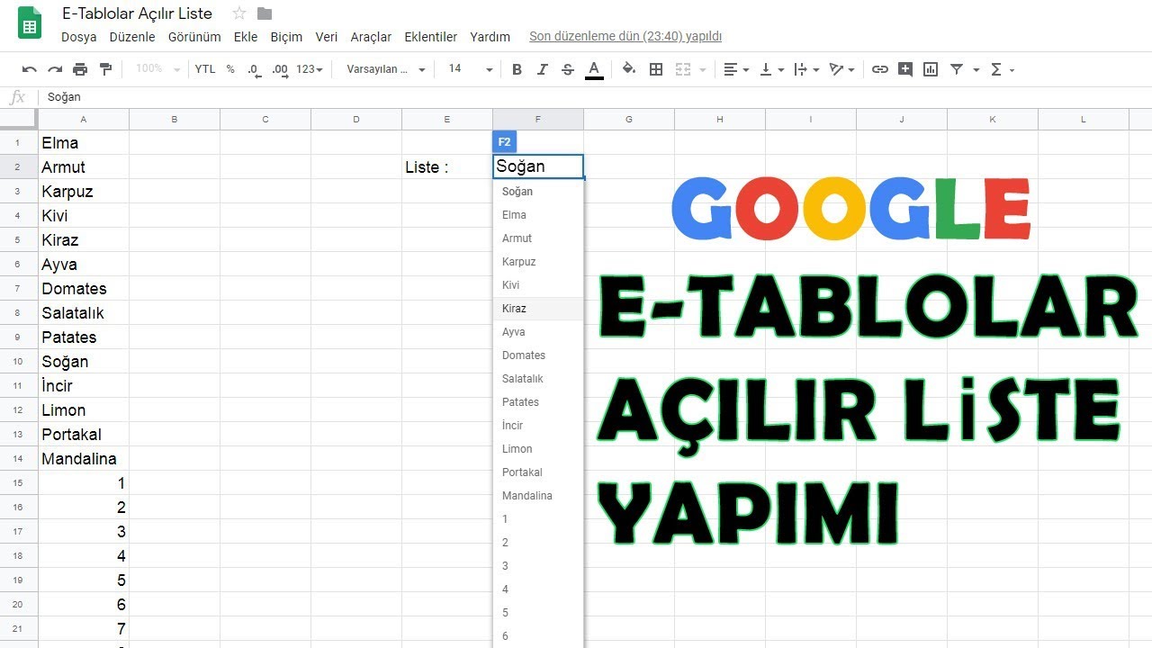
Task: Toggle italic formatting
Action: point(542,69)
